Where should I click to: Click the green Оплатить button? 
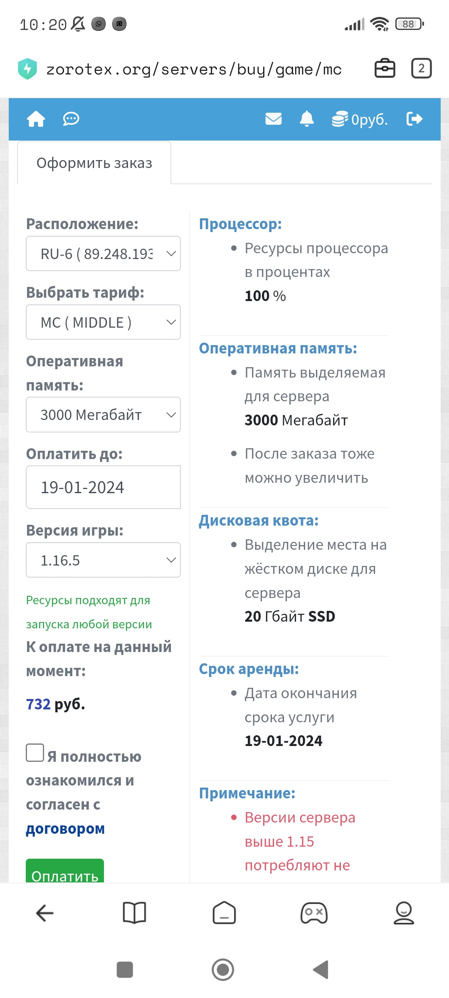point(65,871)
